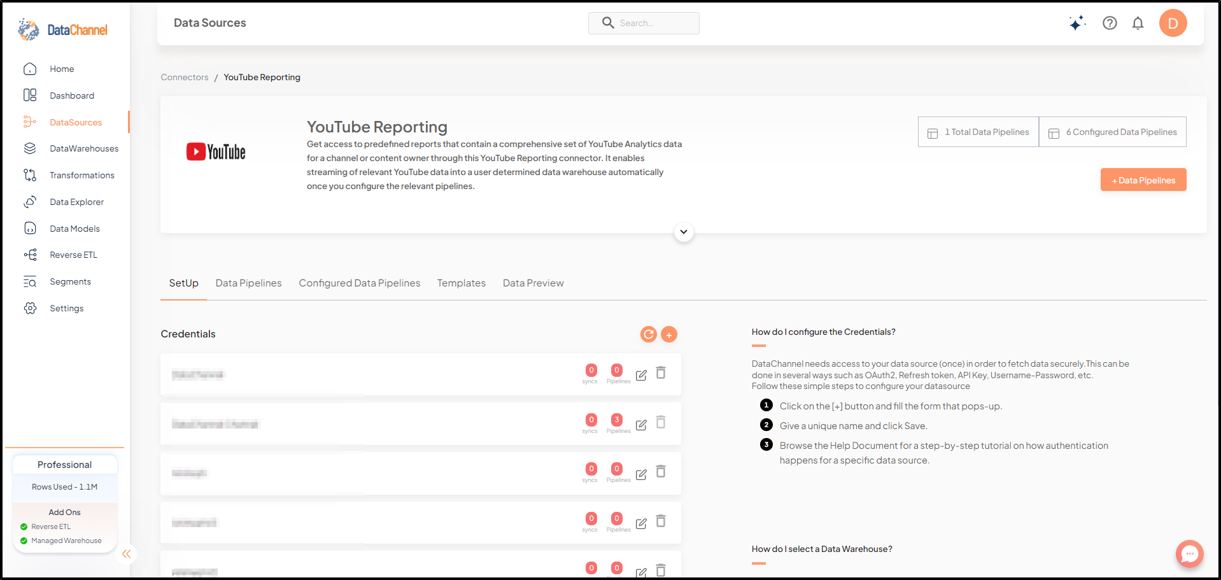Click the DataChannel logo
1221x580 pixels.
click(62, 29)
